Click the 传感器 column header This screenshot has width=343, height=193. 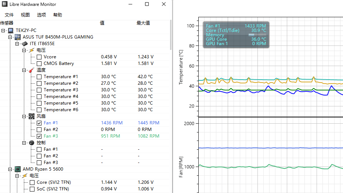(x=7, y=23)
